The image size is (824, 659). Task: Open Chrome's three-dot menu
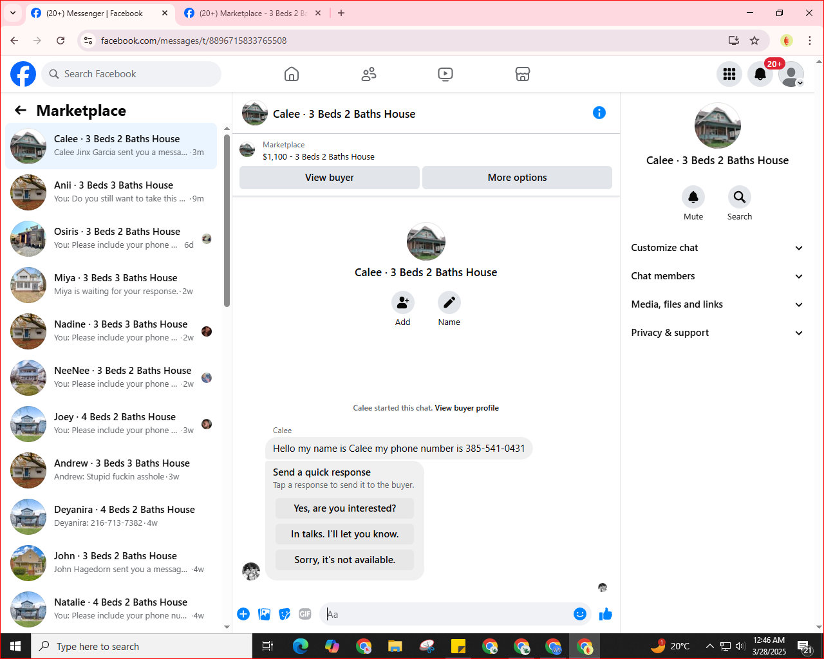pos(810,41)
